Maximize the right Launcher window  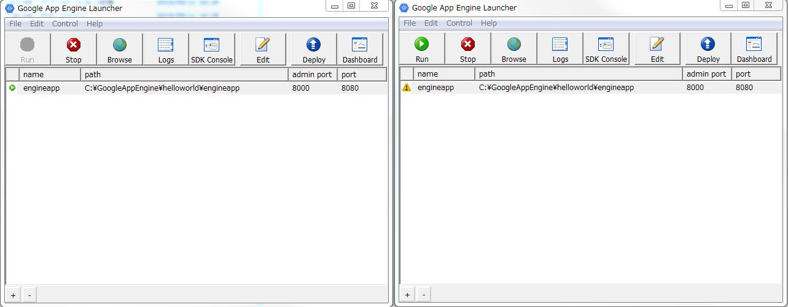(x=746, y=5)
